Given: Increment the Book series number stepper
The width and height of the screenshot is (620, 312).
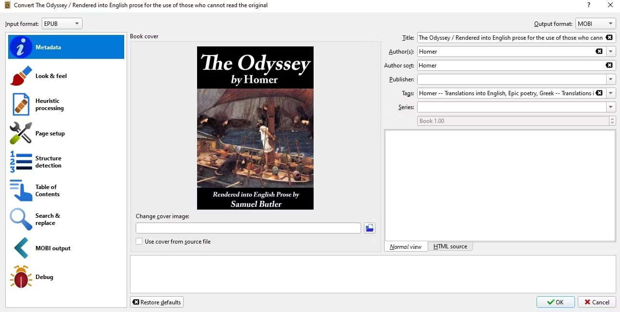Looking at the screenshot, I should click(x=612, y=118).
